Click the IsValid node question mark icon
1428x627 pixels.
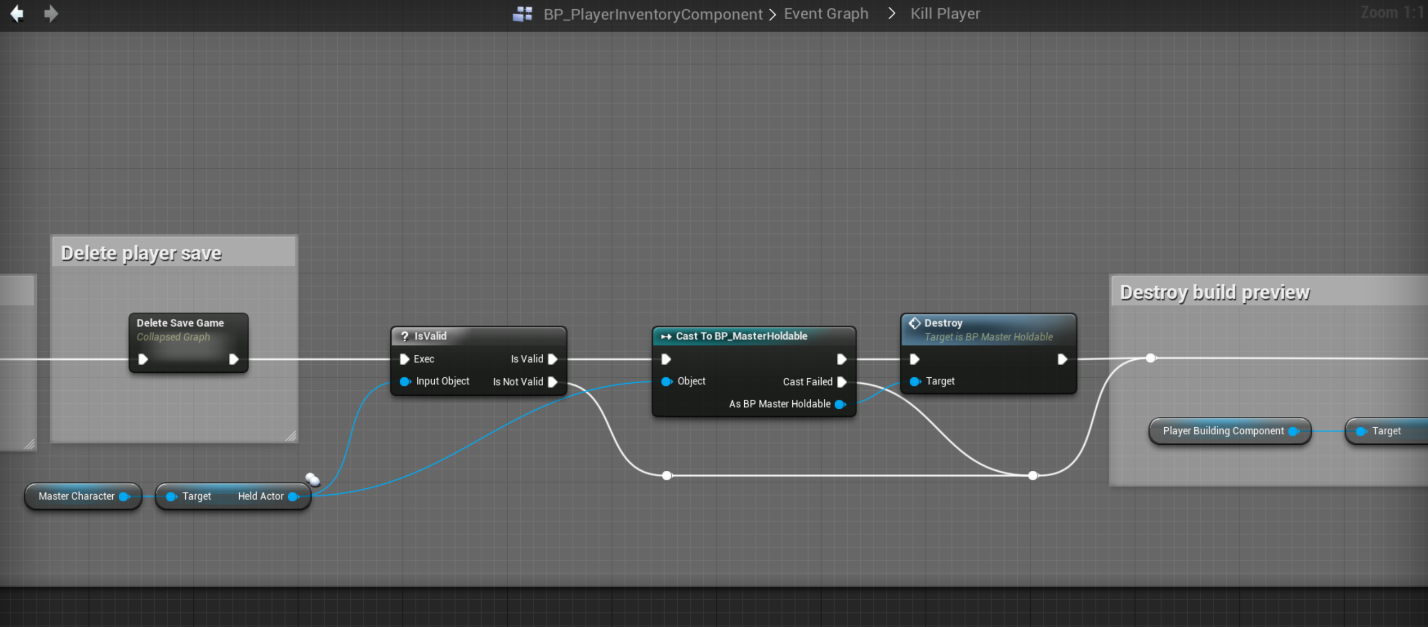[x=405, y=336]
